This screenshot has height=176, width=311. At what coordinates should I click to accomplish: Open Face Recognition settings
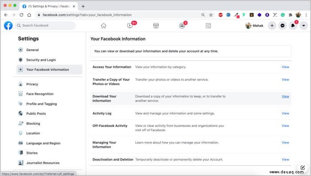tap(49, 94)
